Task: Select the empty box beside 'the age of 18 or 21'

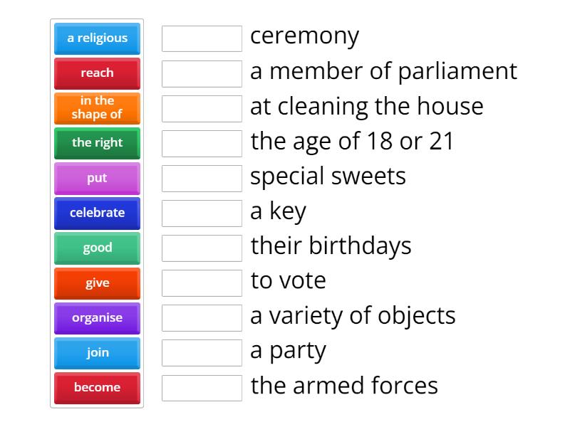Action: (202, 143)
